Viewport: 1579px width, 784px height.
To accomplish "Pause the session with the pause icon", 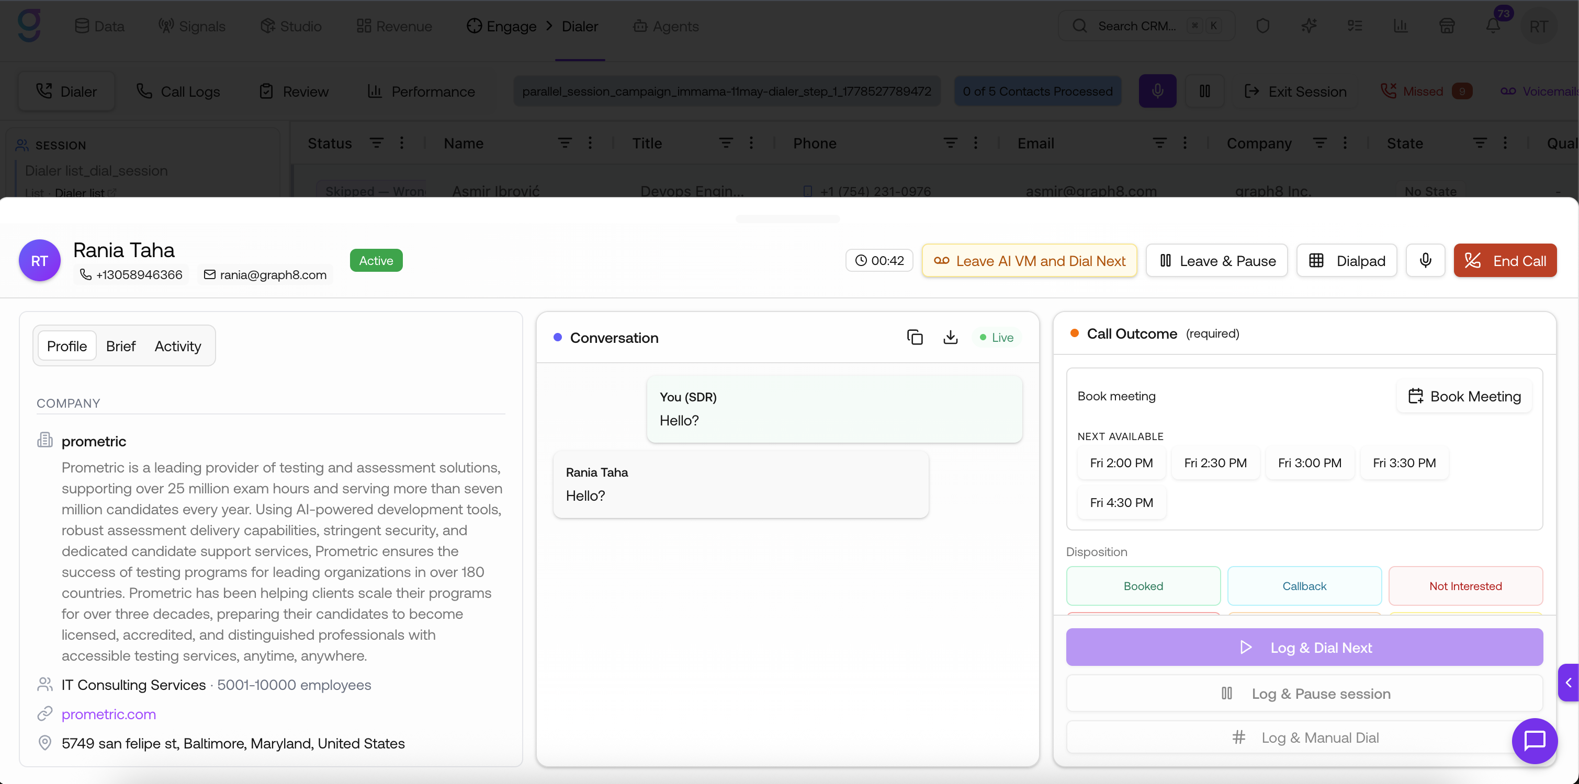I will tap(1204, 91).
